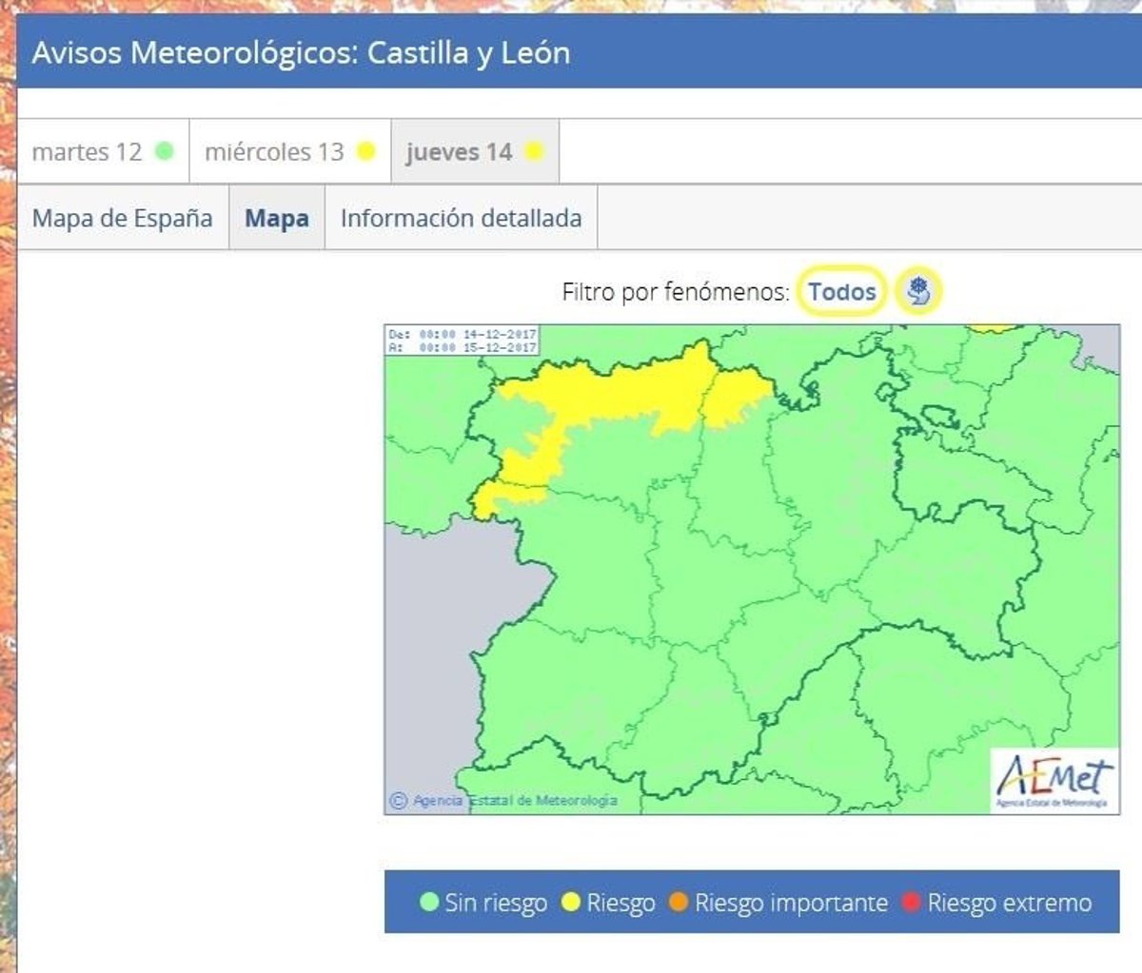Click the 'Avisos Meteorológicos: Castilla y León' header

302,52
